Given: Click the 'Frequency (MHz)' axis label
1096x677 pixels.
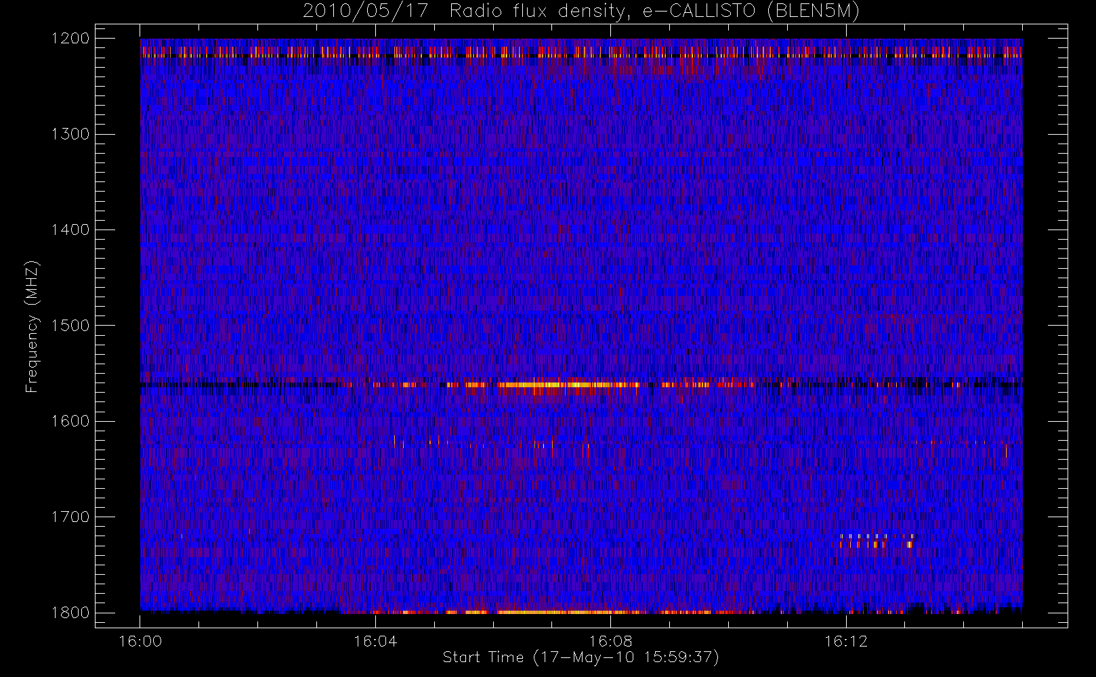Looking at the screenshot, I should tap(31, 326).
